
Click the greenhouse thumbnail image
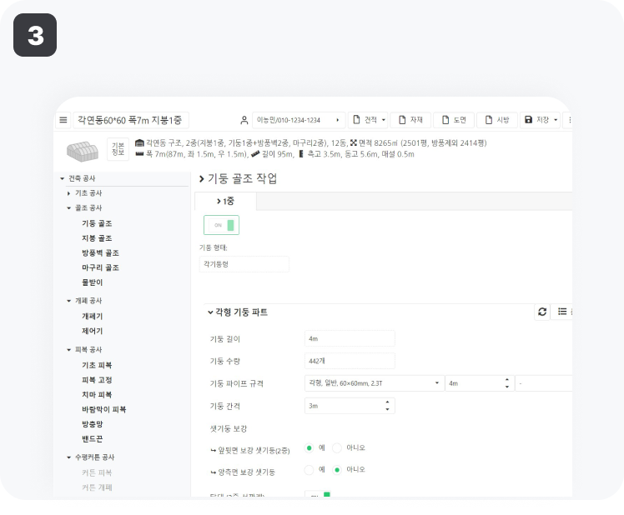coord(82,150)
